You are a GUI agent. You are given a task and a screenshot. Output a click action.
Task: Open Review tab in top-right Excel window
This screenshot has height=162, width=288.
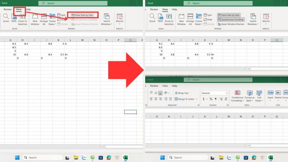[154, 9]
